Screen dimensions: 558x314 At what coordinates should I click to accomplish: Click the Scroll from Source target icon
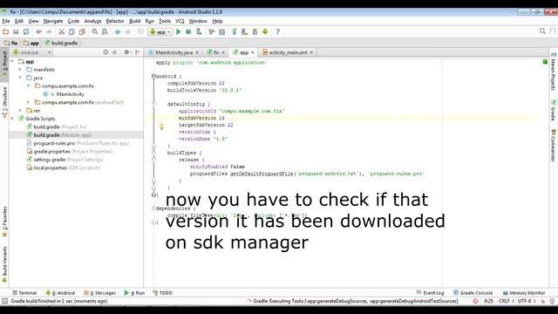click(x=105, y=52)
